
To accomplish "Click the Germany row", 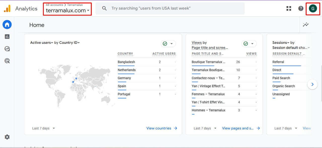I will (x=147, y=78).
